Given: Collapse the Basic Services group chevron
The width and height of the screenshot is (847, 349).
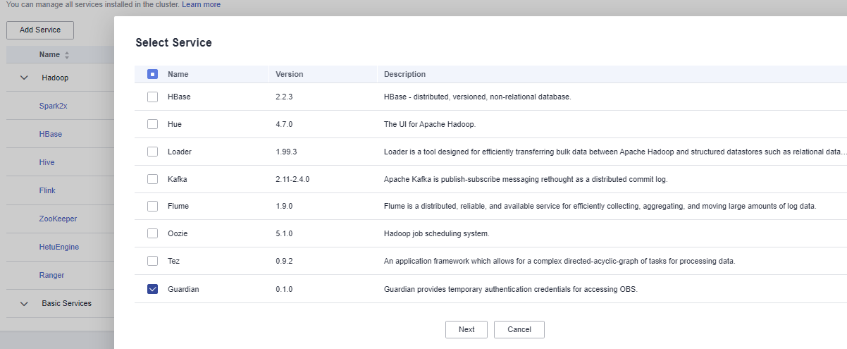Looking at the screenshot, I should [x=24, y=303].
